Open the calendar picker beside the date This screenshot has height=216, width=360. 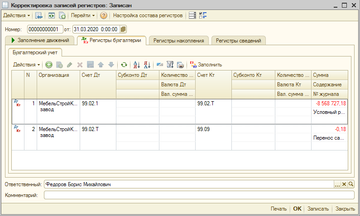point(123,29)
